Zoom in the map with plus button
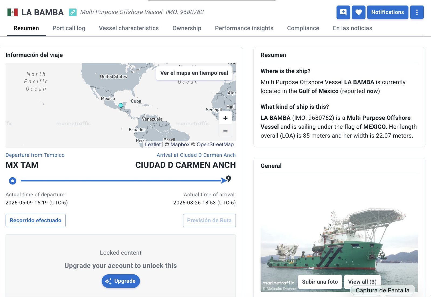431x297 pixels. [x=225, y=118]
